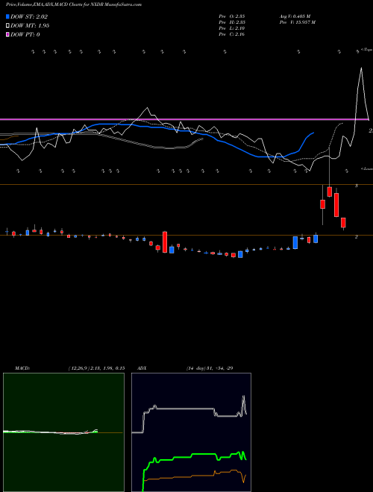The width and height of the screenshot is (373, 492).
Task: Select the 'DOW ST: 2.02' legend label
Action: (29, 17)
